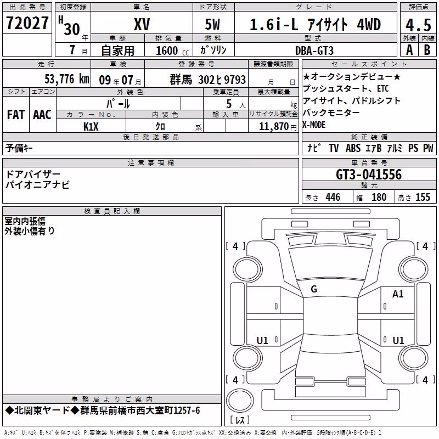The width and height of the screenshot is (439, 439).
Task: Click width value 180
Action: tap(379, 197)
